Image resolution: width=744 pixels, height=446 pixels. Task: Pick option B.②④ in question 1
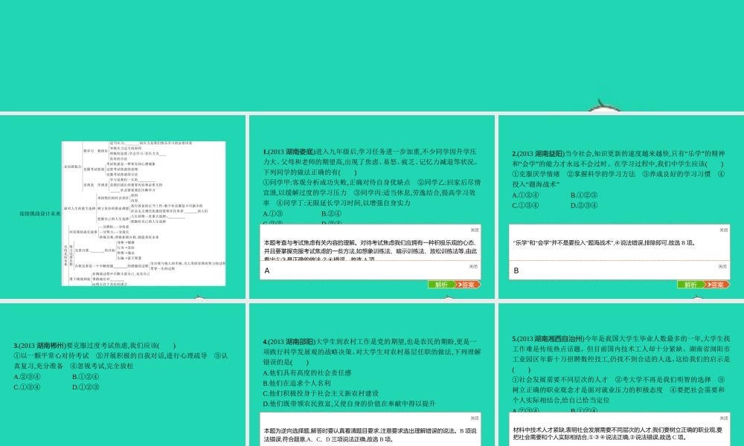[331, 213]
